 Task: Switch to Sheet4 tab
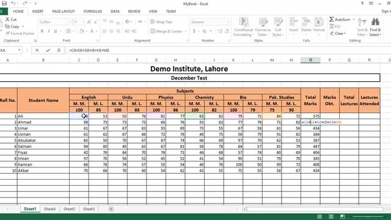pos(49,209)
